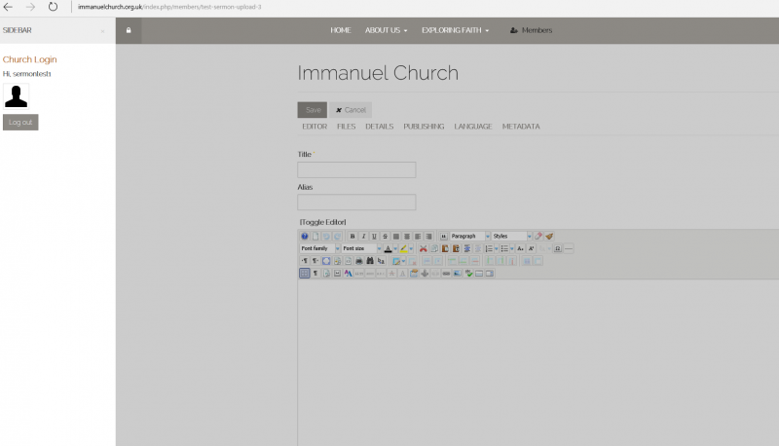Expand the ABOUT US menu
The height and width of the screenshot is (446, 779).
(386, 30)
